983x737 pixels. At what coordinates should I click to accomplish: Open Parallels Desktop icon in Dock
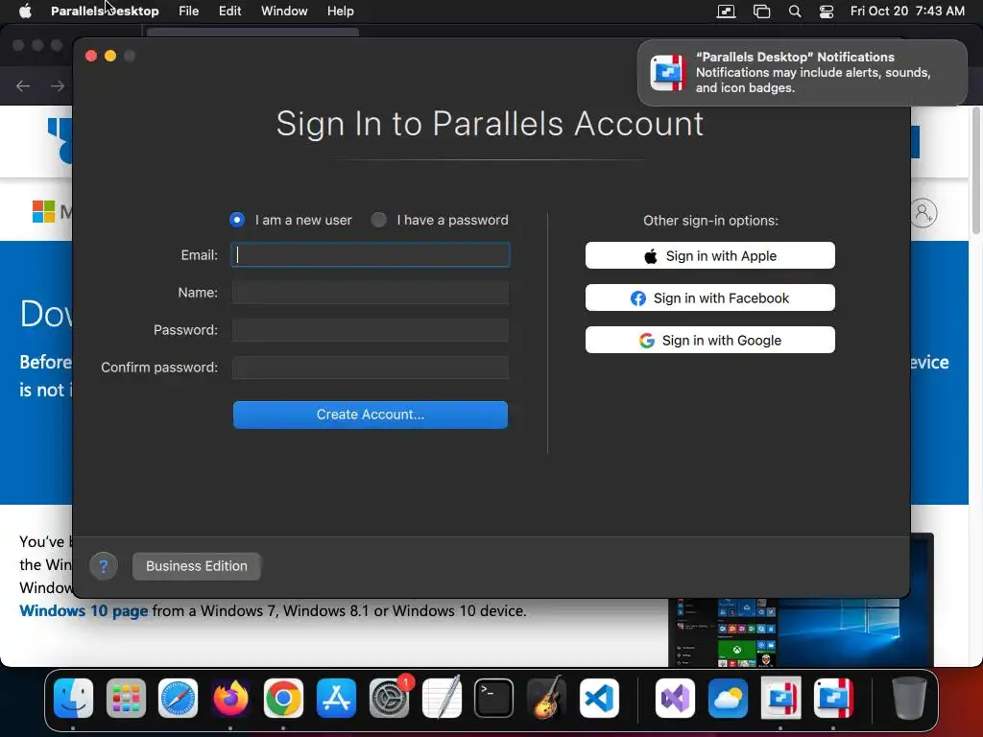[x=833, y=699]
